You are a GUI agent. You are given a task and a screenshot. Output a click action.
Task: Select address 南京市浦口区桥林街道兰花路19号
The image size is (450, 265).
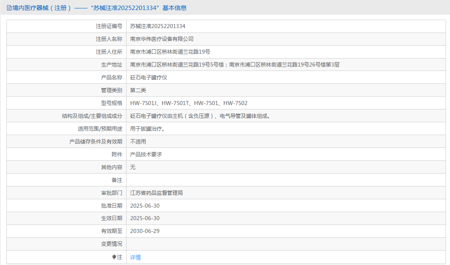tap(170, 52)
